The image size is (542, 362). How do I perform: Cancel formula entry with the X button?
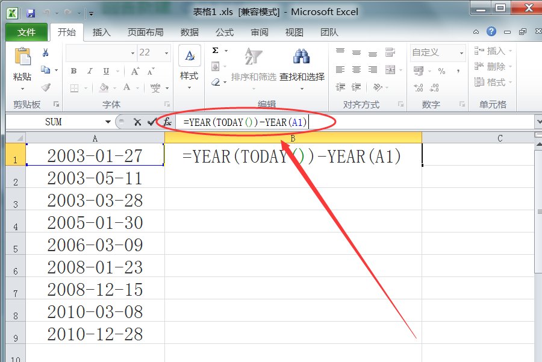[x=139, y=122]
